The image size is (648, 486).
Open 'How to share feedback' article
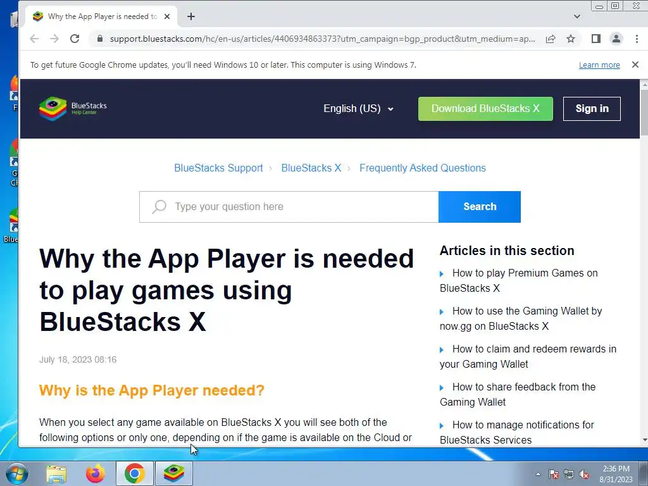[518, 395]
